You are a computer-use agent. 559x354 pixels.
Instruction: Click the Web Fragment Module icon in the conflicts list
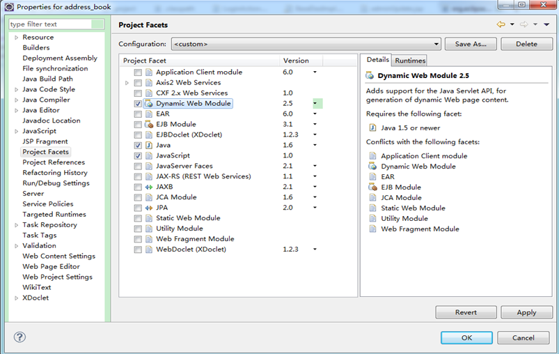pyautogui.click(x=372, y=229)
